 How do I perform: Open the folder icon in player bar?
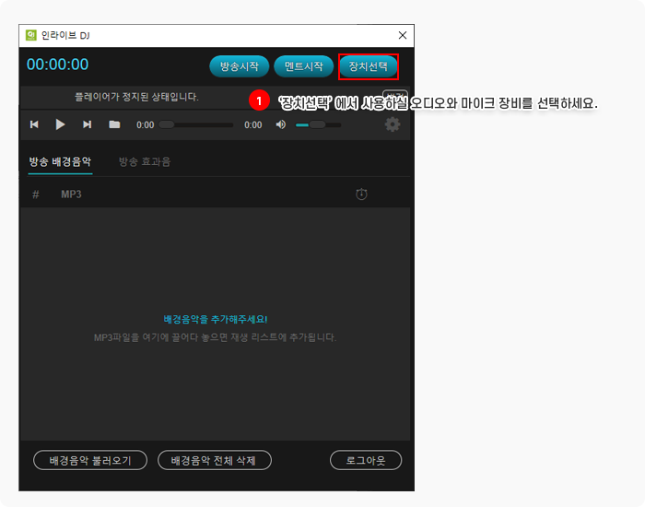click(114, 124)
